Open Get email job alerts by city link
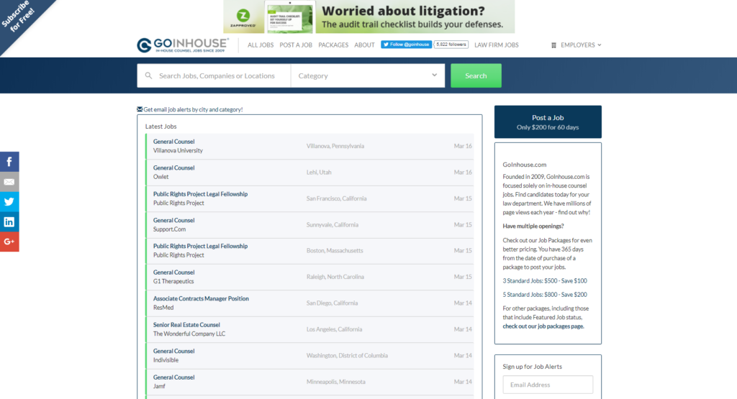The height and width of the screenshot is (399, 737). click(193, 109)
